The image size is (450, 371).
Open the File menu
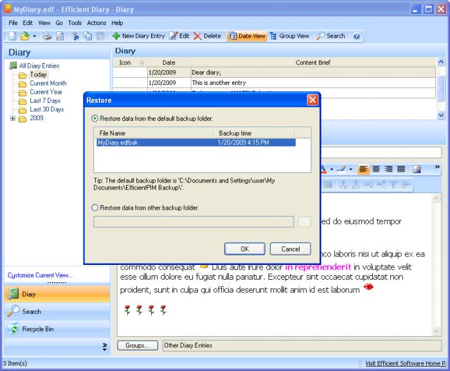(x=13, y=23)
